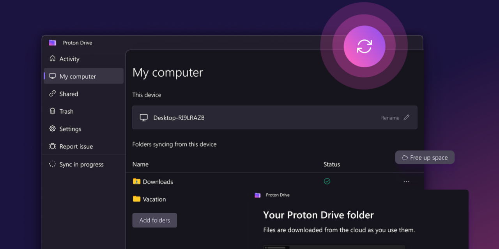Click the pencil icon beside Rename
This screenshot has width=499, height=249.
[x=407, y=117]
